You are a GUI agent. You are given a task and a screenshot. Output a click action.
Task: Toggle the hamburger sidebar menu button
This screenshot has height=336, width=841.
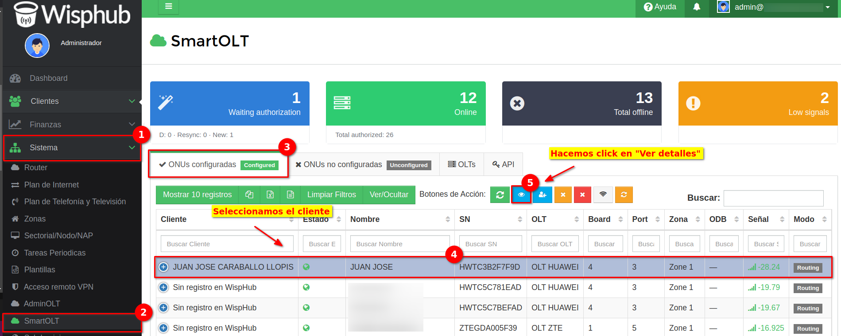[x=168, y=7]
